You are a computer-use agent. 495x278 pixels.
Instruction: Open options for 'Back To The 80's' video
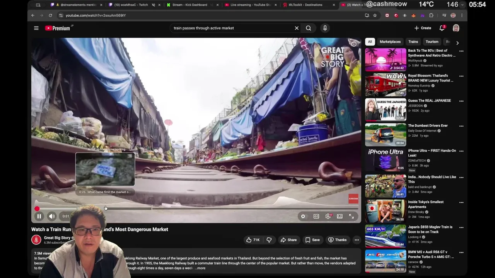461,51
